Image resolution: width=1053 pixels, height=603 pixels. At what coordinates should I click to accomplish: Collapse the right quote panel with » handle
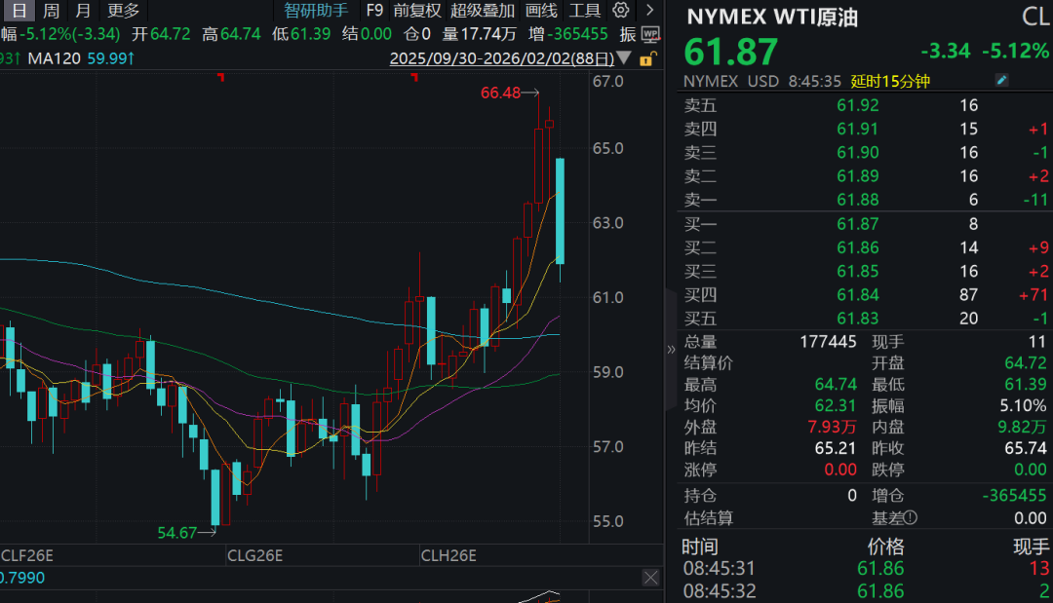tap(671, 350)
